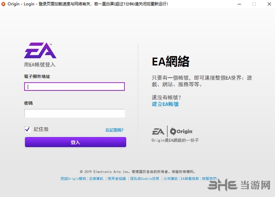Click the 還沒有帳號? text
This screenshot has width=275, height=197.
click(166, 97)
